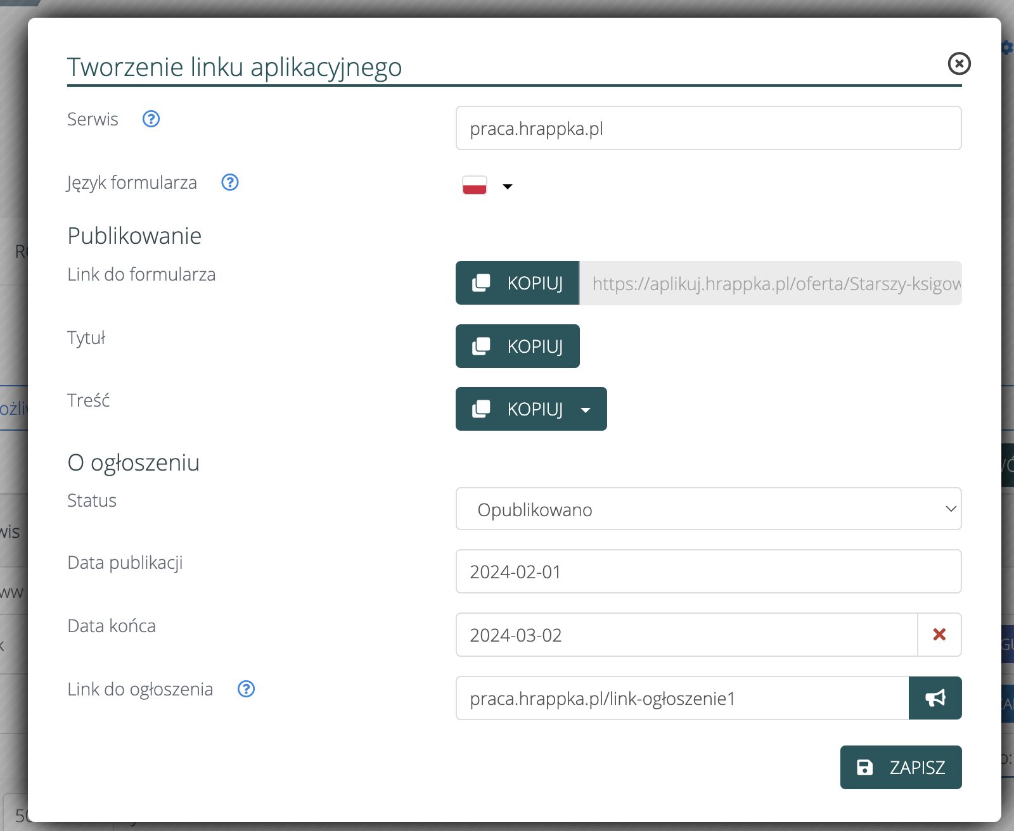1014x831 pixels.
Task: Open the form language dropdown arrow
Action: click(507, 186)
